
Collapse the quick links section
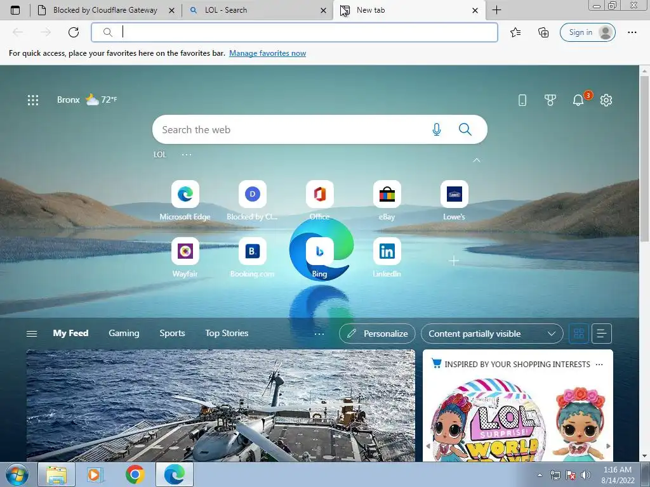(x=477, y=160)
